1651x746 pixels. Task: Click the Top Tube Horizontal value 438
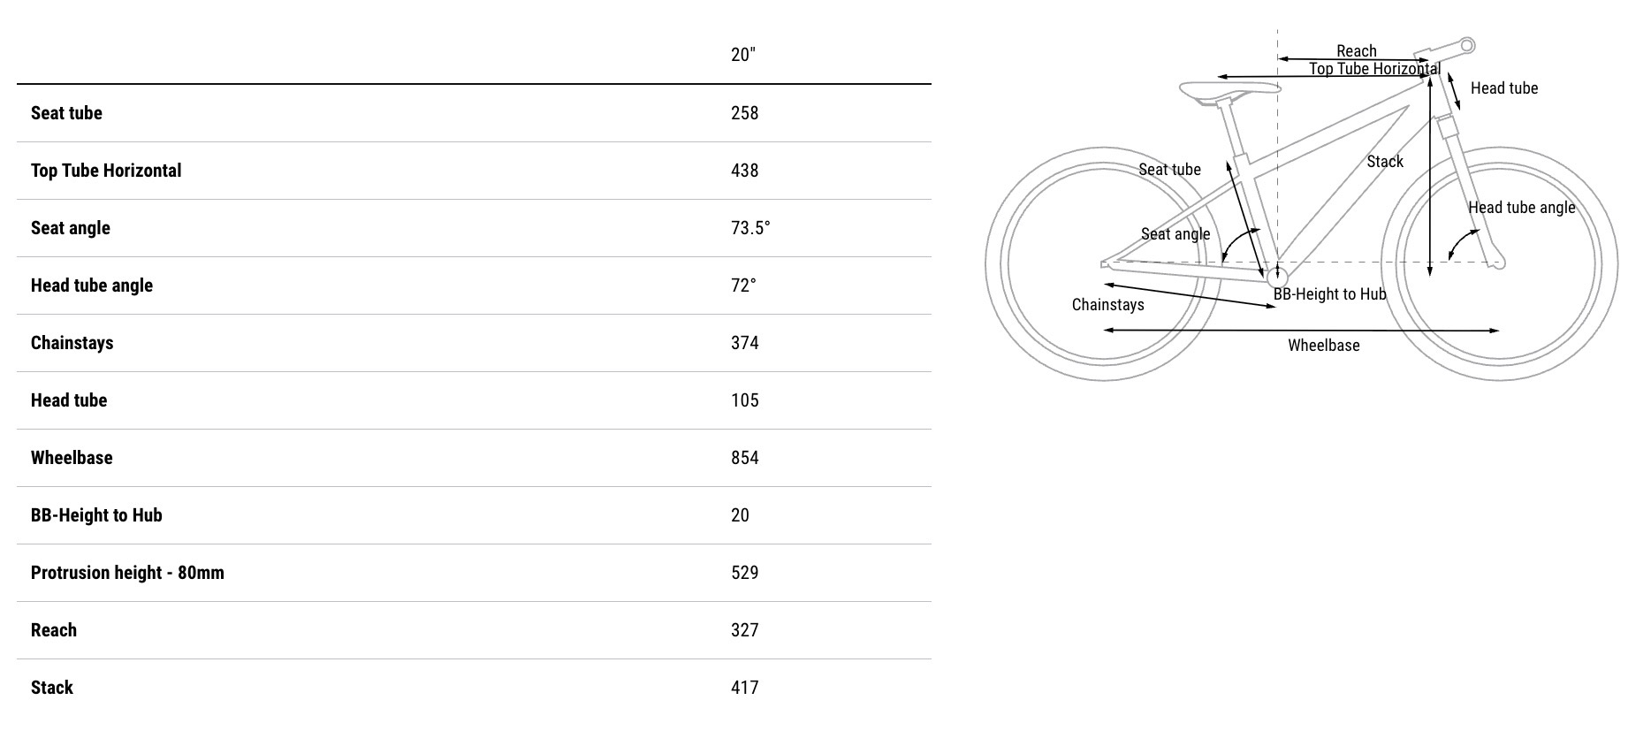pyautogui.click(x=744, y=171)
